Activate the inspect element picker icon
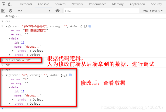166x112 pixels. click(3, 4)
